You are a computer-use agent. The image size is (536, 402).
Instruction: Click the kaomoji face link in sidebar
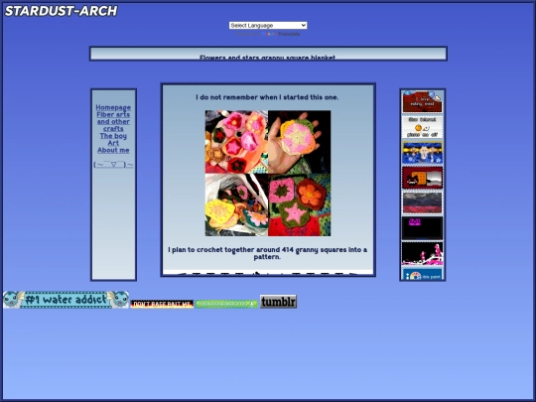tap(113, 165)
